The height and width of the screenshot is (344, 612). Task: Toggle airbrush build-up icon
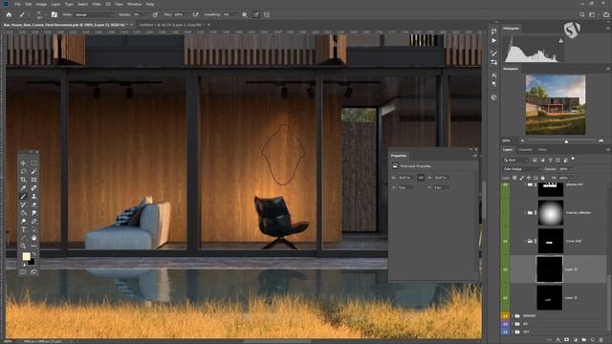click(x=195, y=14)
